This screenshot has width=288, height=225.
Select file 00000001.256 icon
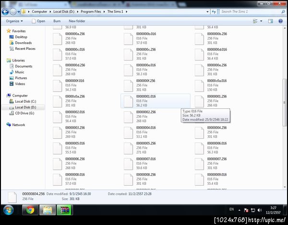[199, 101]
